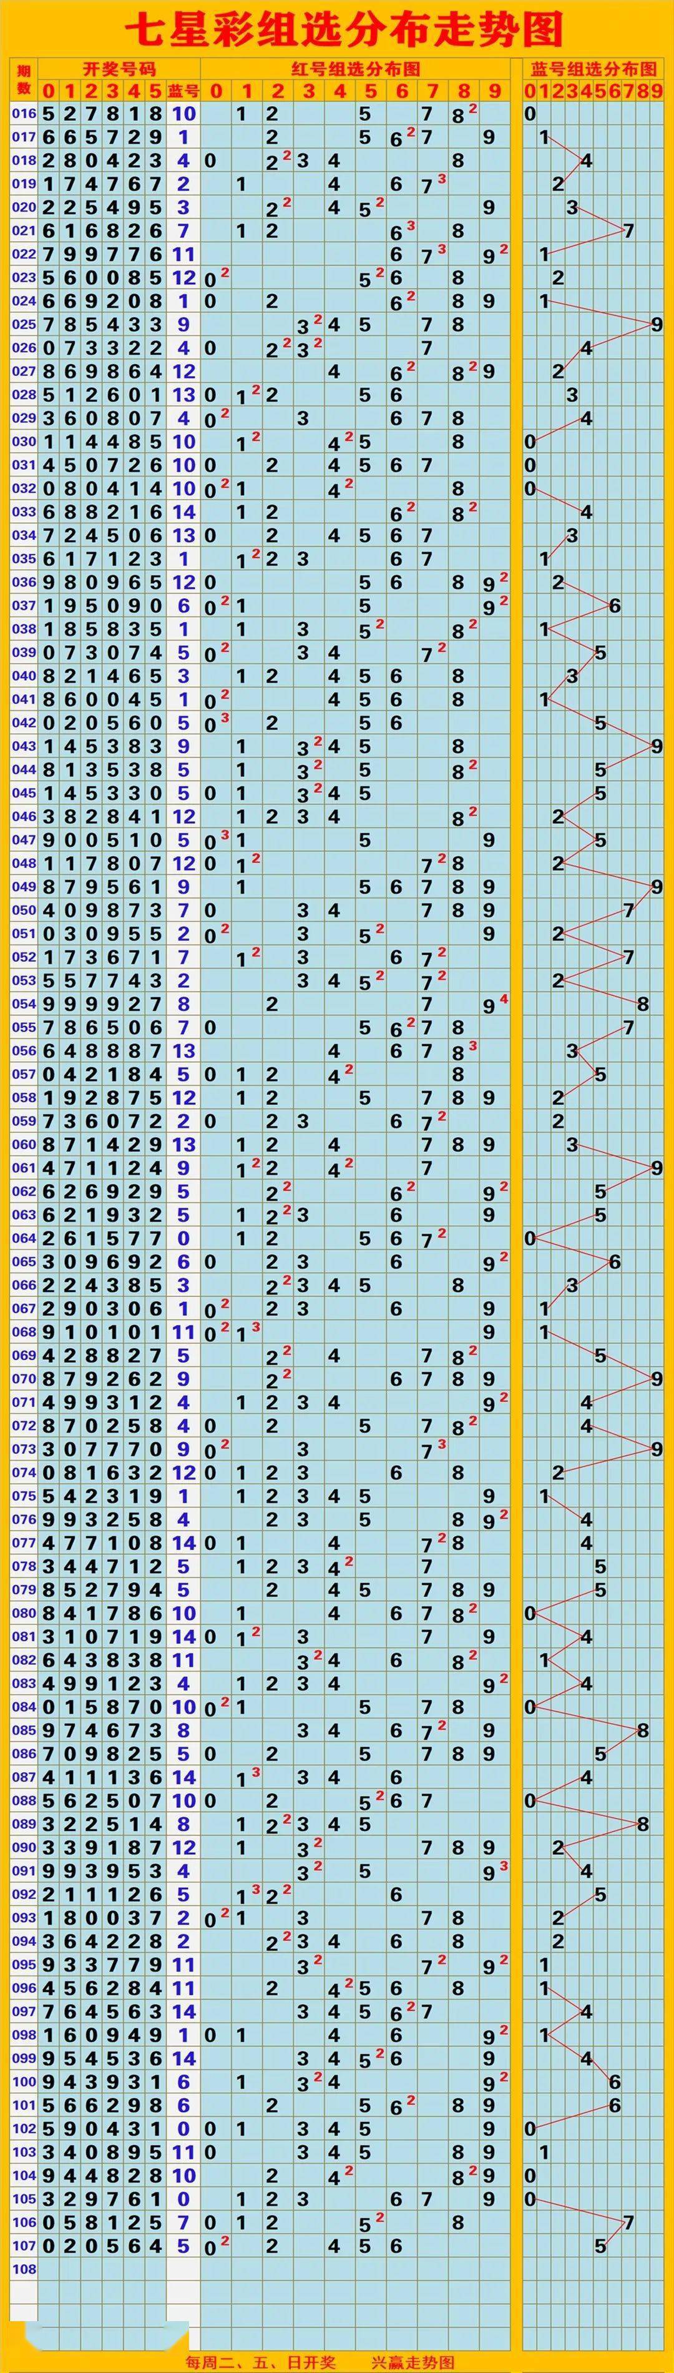Select period number 025
The width and height of the screenshot is (674, 2373).
[x=24, y=324]
